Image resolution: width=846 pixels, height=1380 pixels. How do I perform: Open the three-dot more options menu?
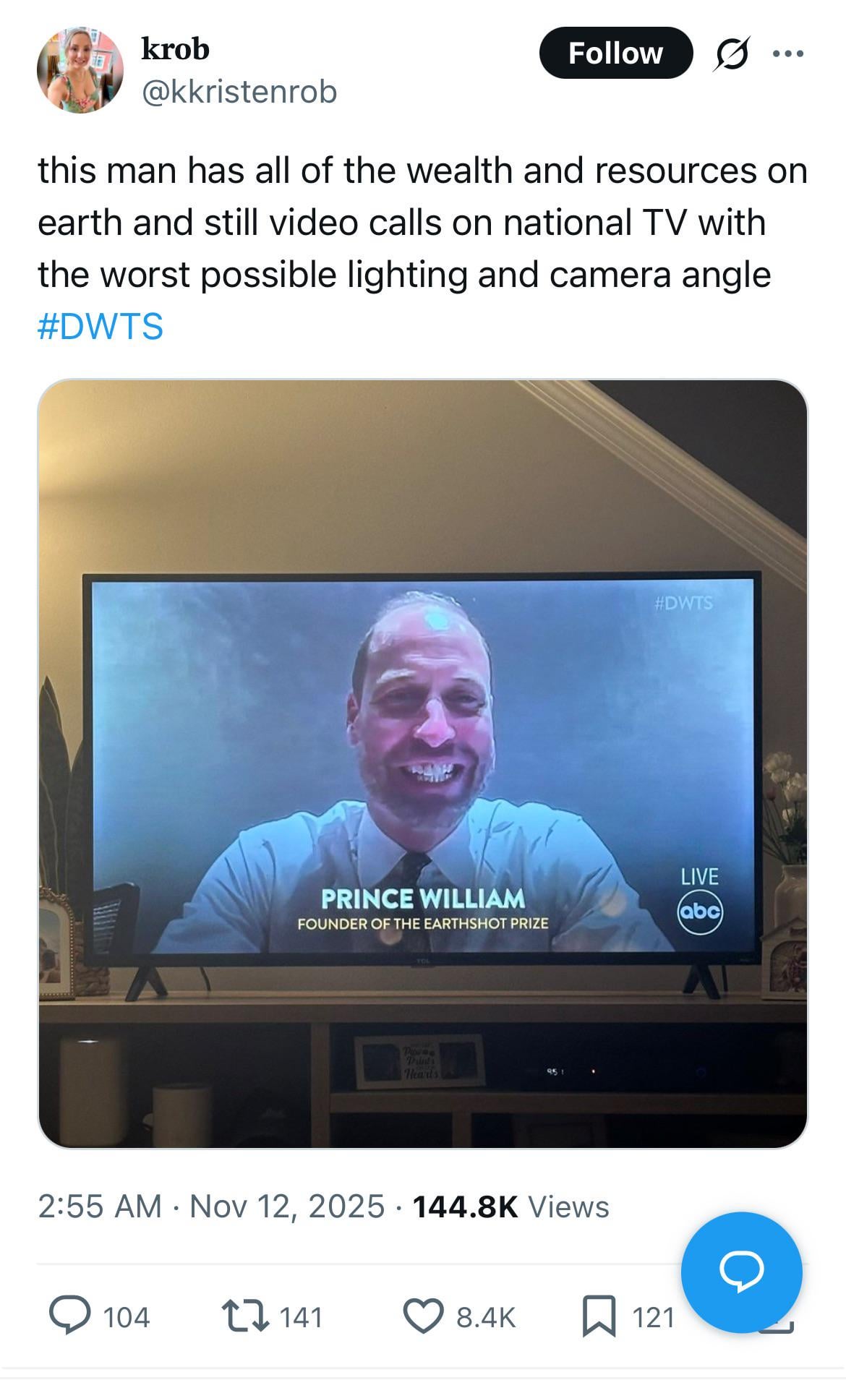[788, 53]
